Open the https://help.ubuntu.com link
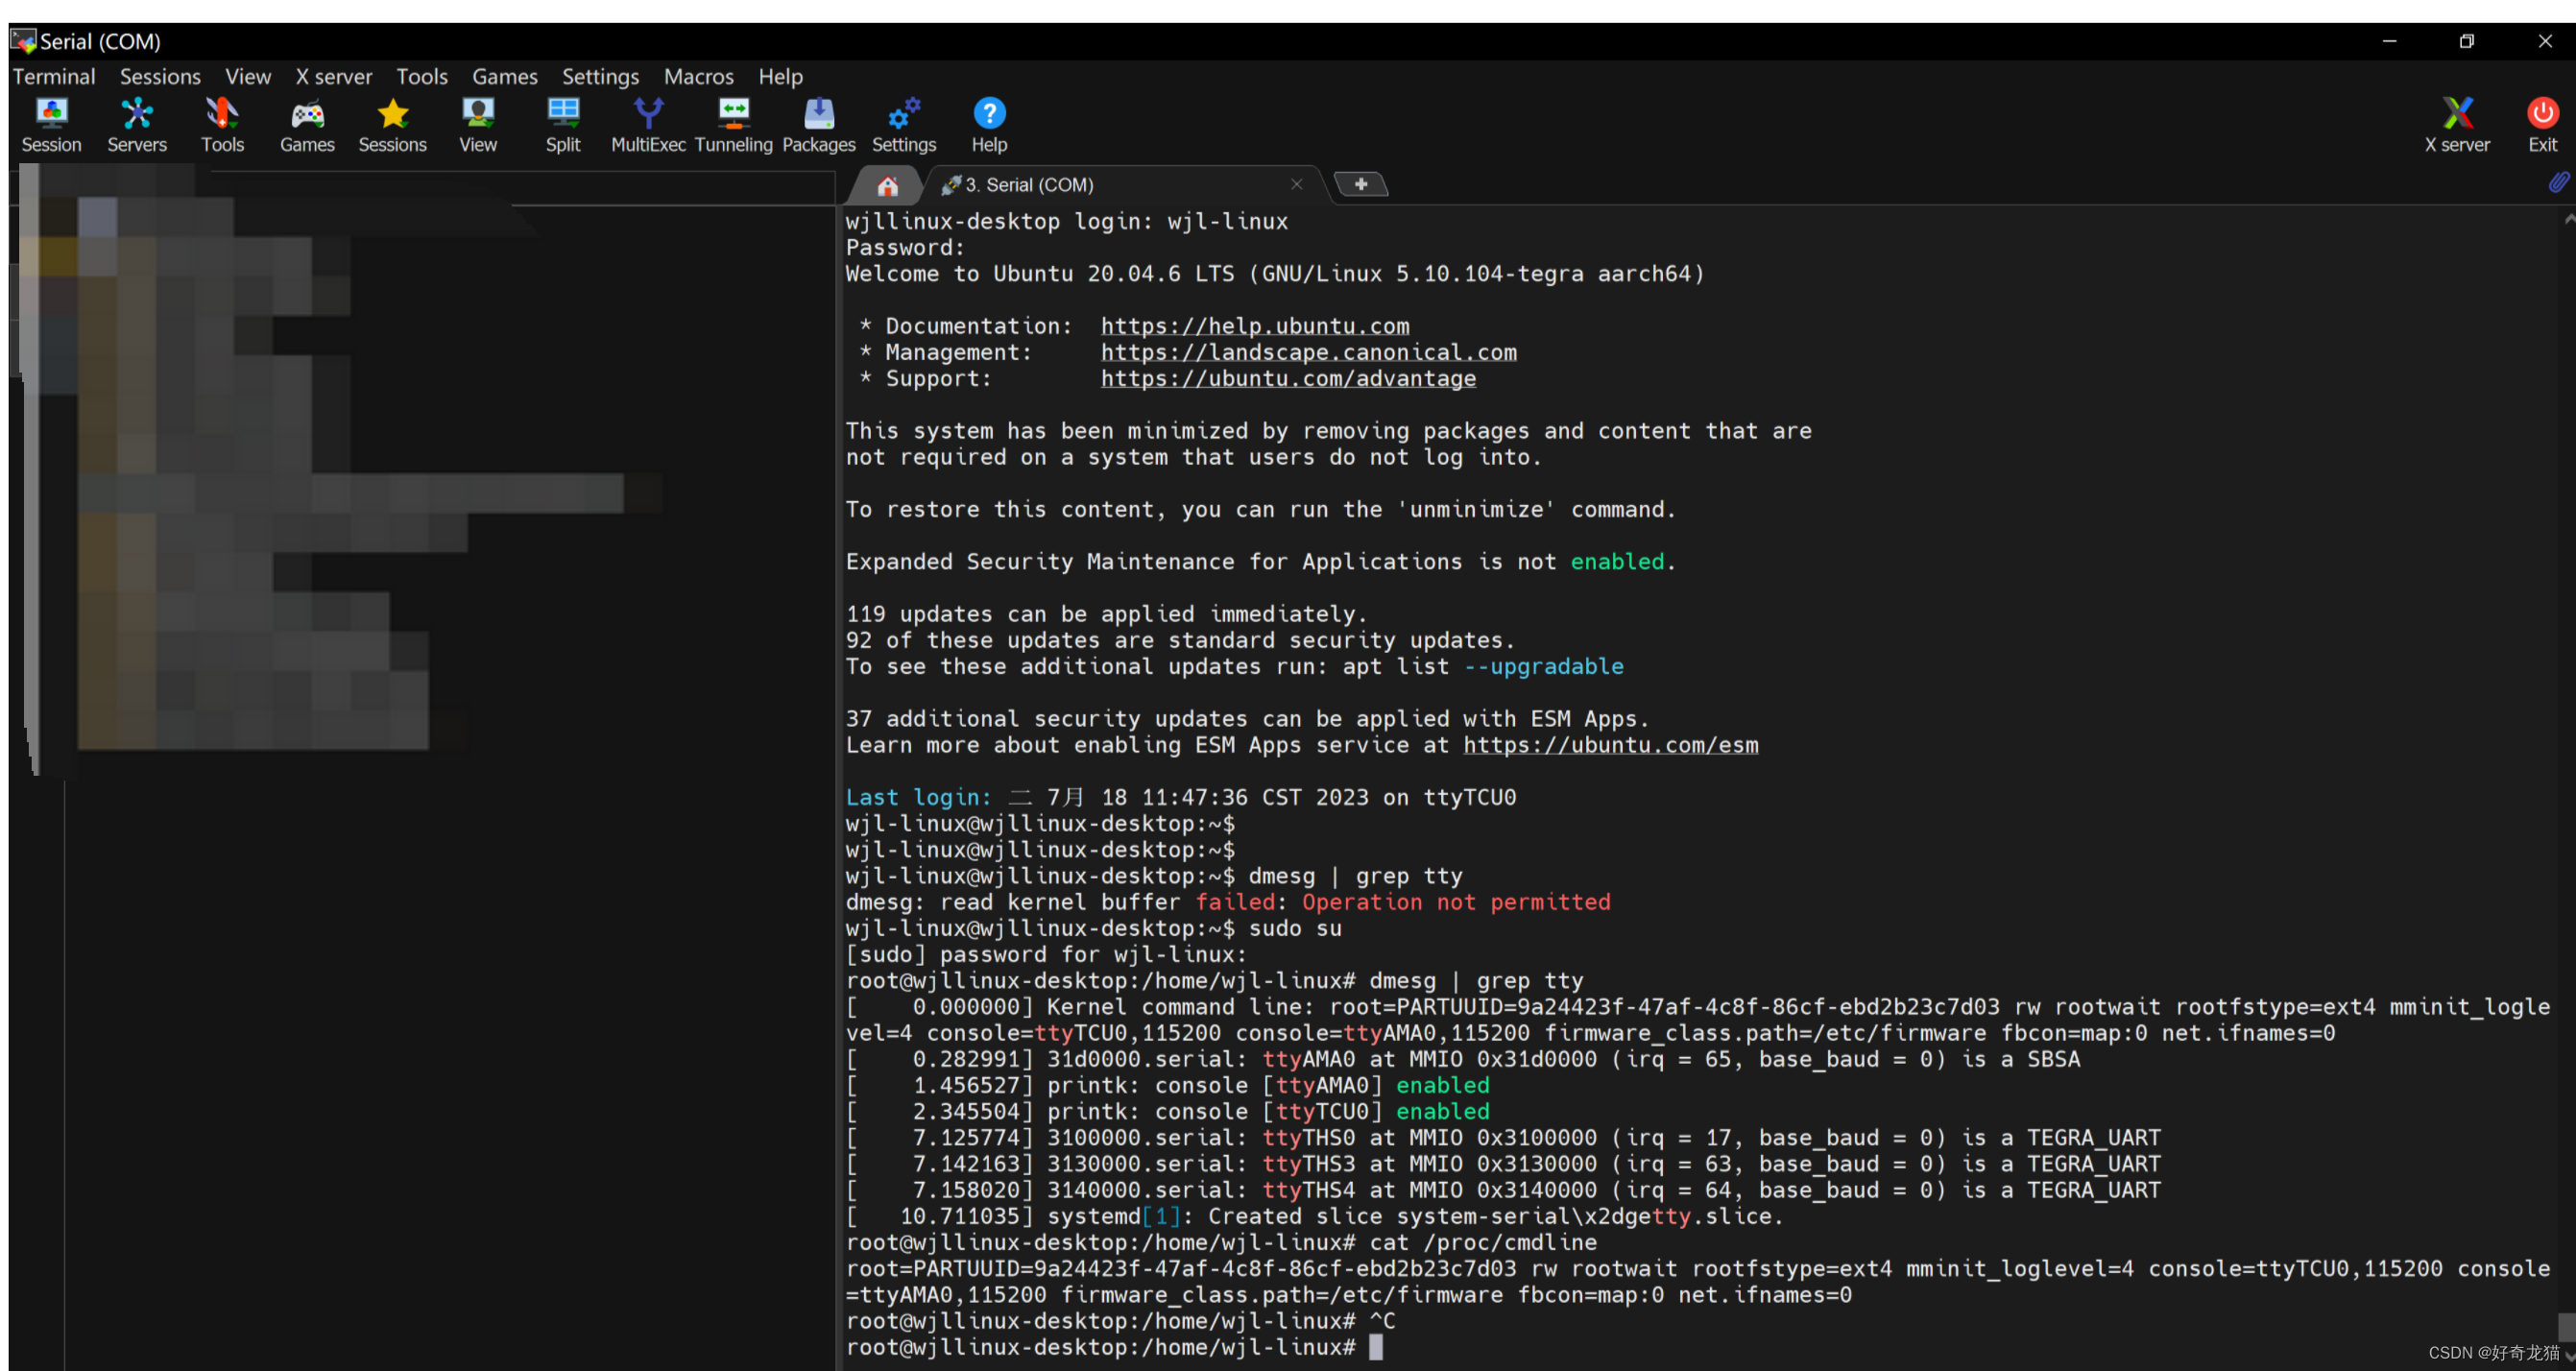This screenshot has width=2576, height=1371. 1254,325
